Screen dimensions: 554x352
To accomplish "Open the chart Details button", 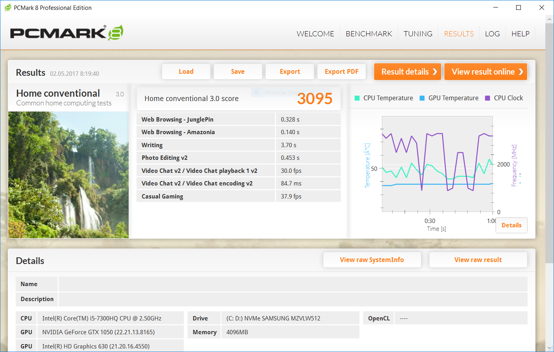I will pyautogui.click(x=511, y=225).
